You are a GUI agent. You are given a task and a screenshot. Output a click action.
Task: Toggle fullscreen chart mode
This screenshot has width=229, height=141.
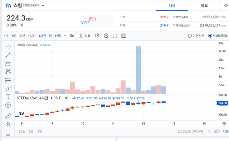115,36
